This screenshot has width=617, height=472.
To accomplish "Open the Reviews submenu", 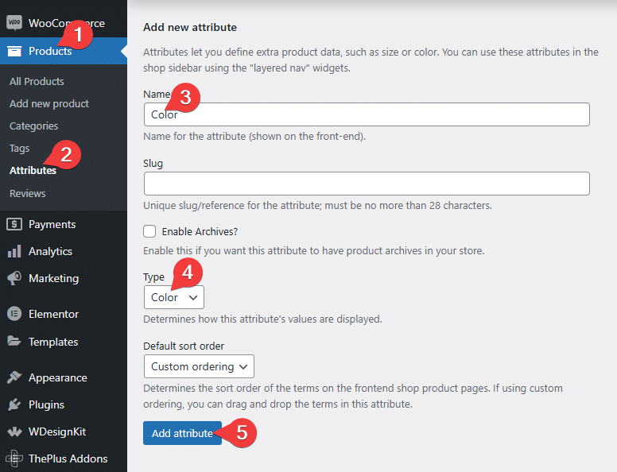I will click(x=28, y=194).
